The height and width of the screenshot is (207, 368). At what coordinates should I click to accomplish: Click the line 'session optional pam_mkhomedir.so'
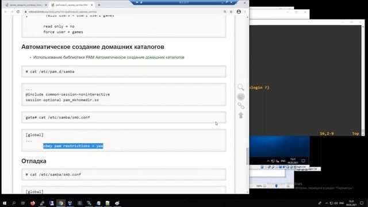click(62, 100)
